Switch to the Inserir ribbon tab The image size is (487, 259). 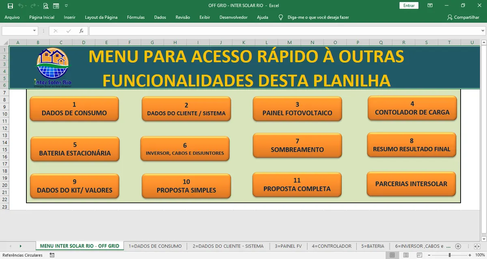click(69, 17)
